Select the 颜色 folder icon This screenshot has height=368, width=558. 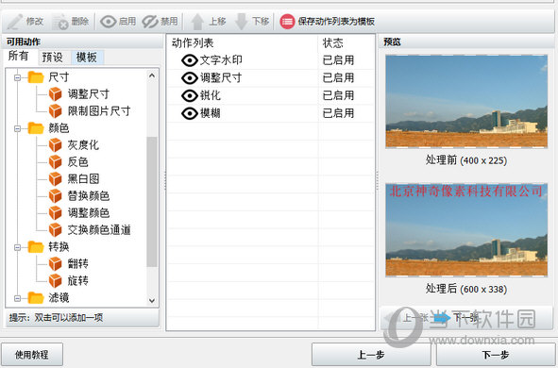[x=36, y=128]
